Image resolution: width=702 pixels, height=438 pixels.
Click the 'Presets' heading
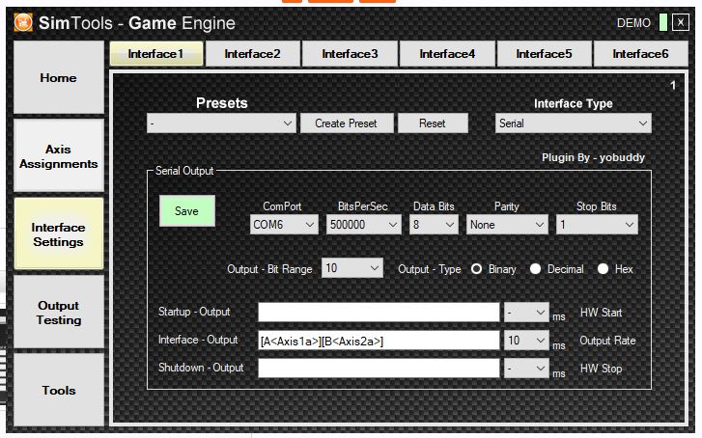point(222,103)
